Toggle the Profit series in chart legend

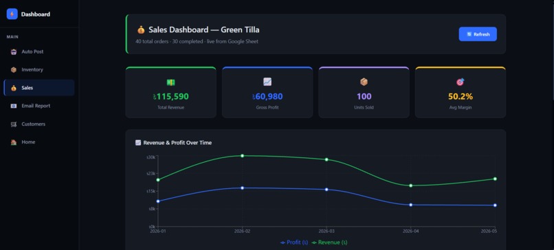point(294,242)
